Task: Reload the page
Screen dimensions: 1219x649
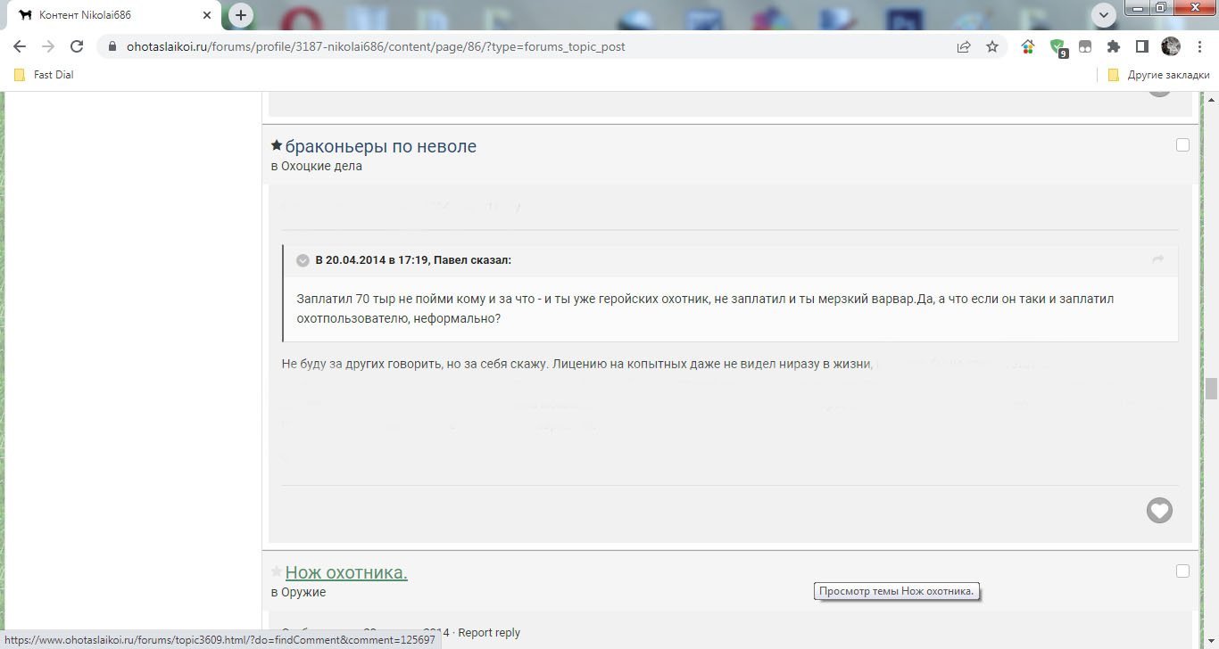Action: [x=77, y=46]
